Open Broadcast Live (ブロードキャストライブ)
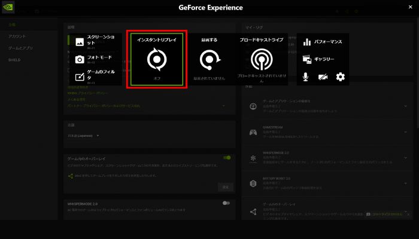Viewport: 419px width, 239px height. (261, 60)
